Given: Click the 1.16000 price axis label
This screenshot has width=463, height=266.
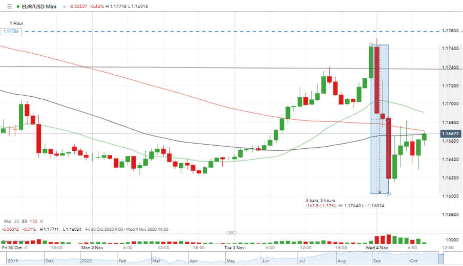Looking at the screenshot, I should (450, 196).
